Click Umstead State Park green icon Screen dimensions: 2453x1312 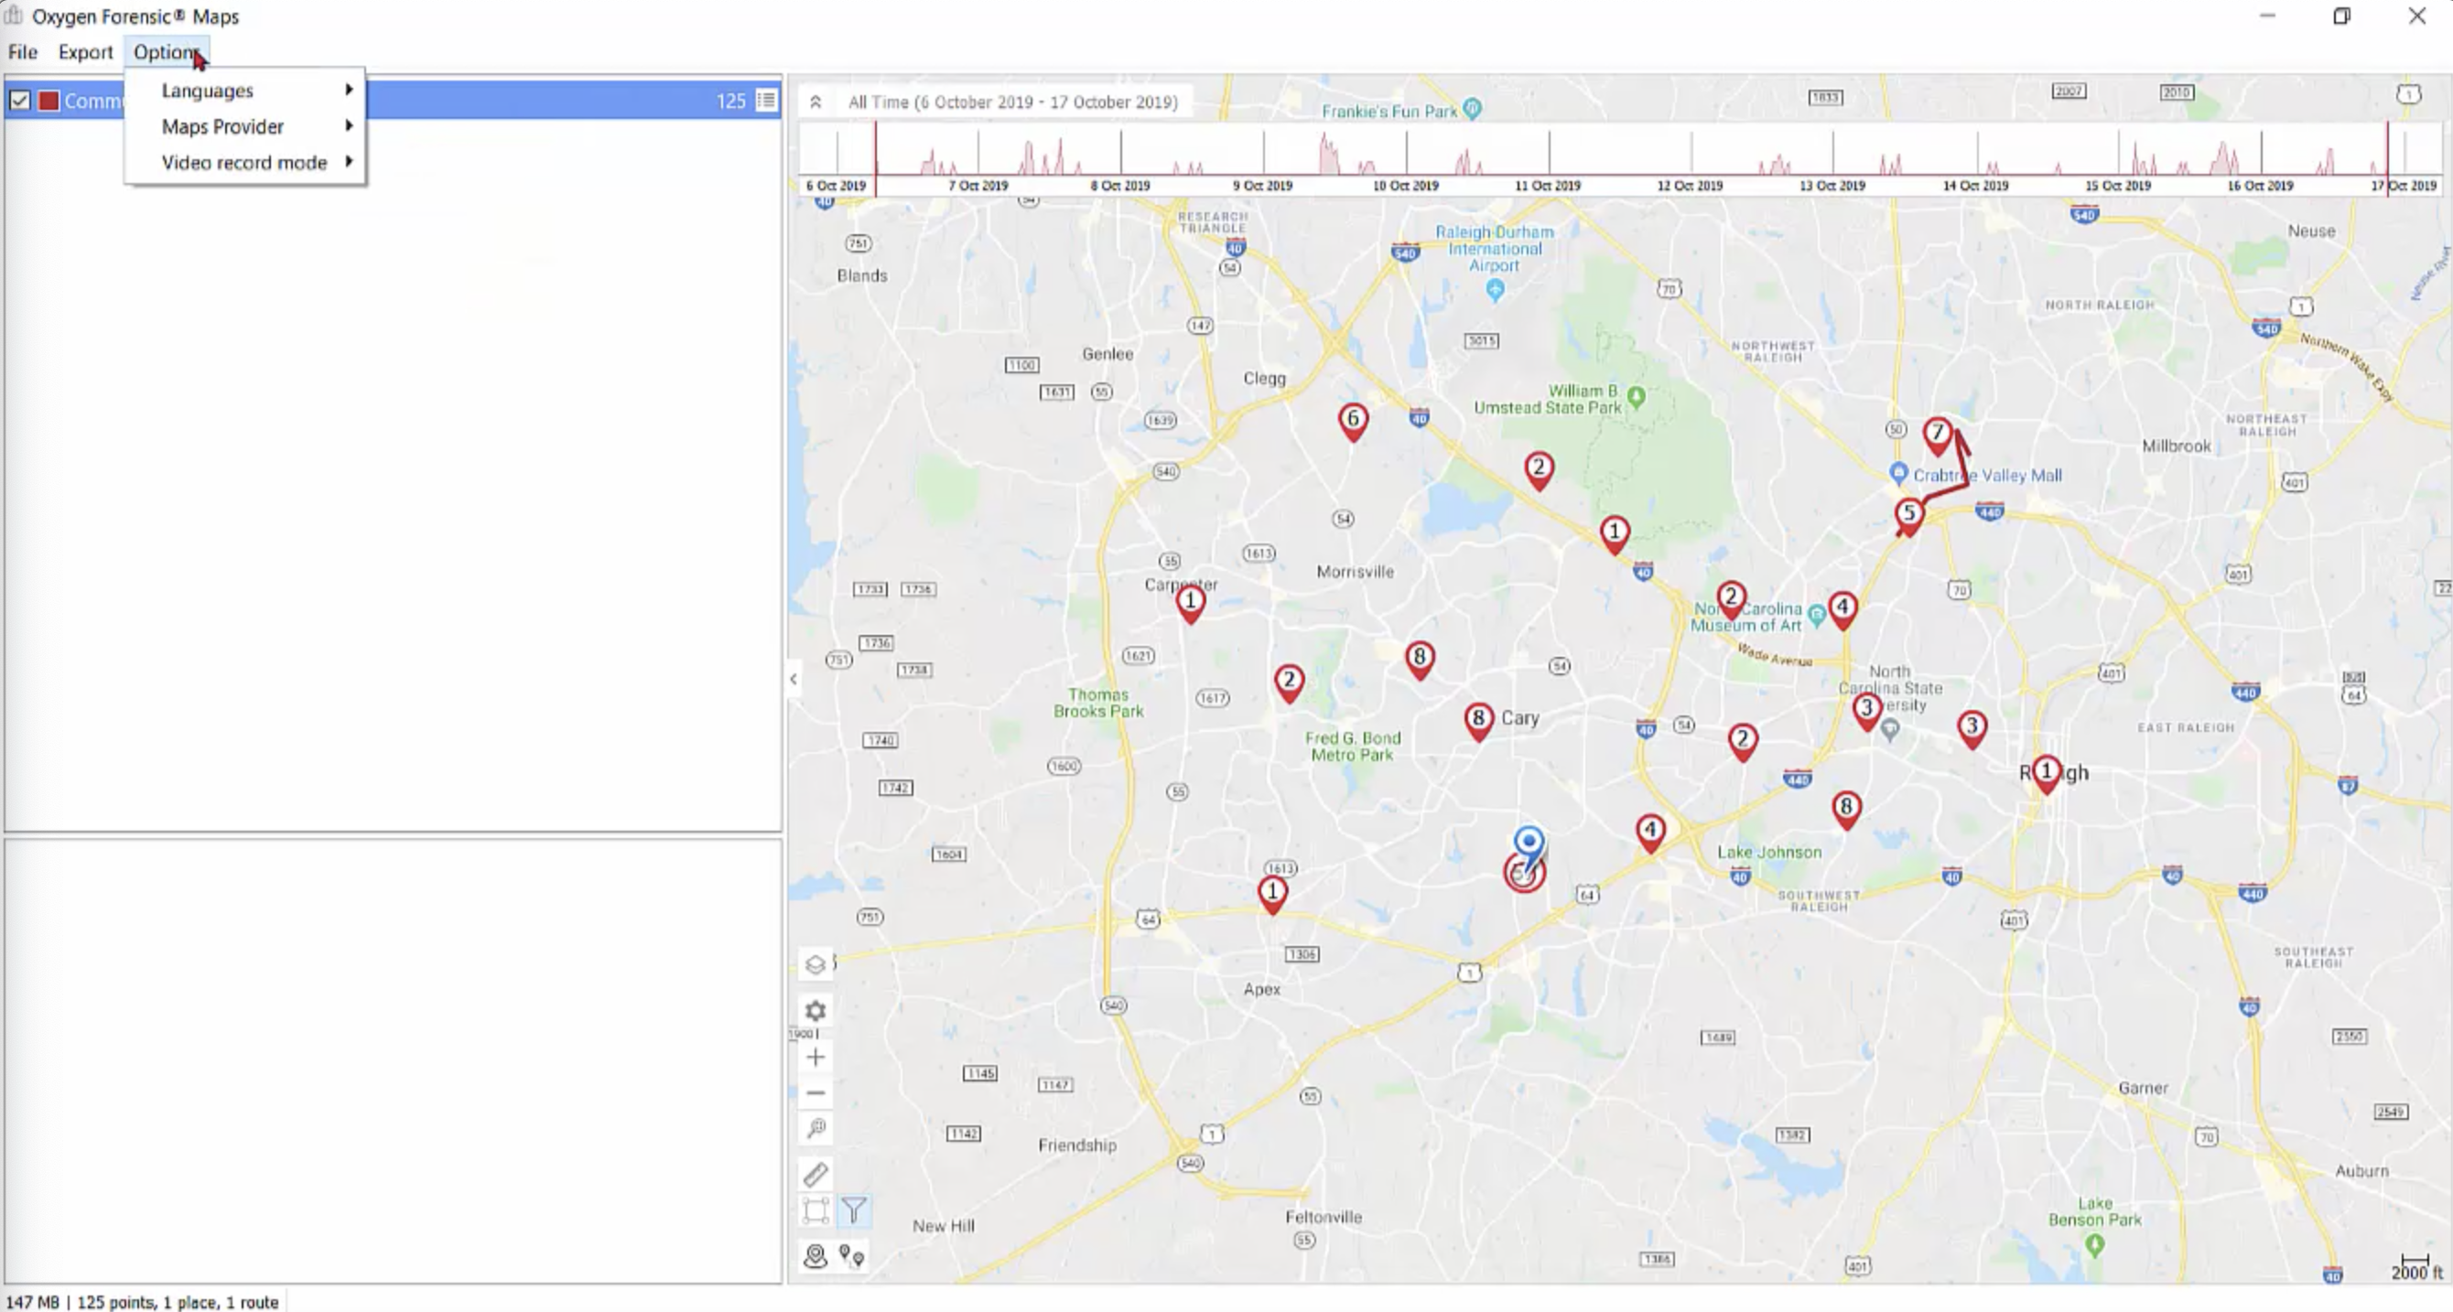click(1636, 397)
